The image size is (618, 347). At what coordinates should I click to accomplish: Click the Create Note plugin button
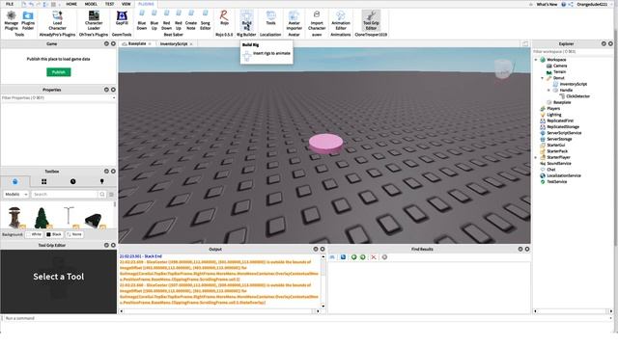click(x=191, y=20)
